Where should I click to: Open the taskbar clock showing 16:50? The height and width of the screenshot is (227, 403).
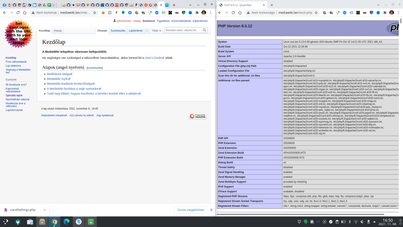tap(387, 222)
